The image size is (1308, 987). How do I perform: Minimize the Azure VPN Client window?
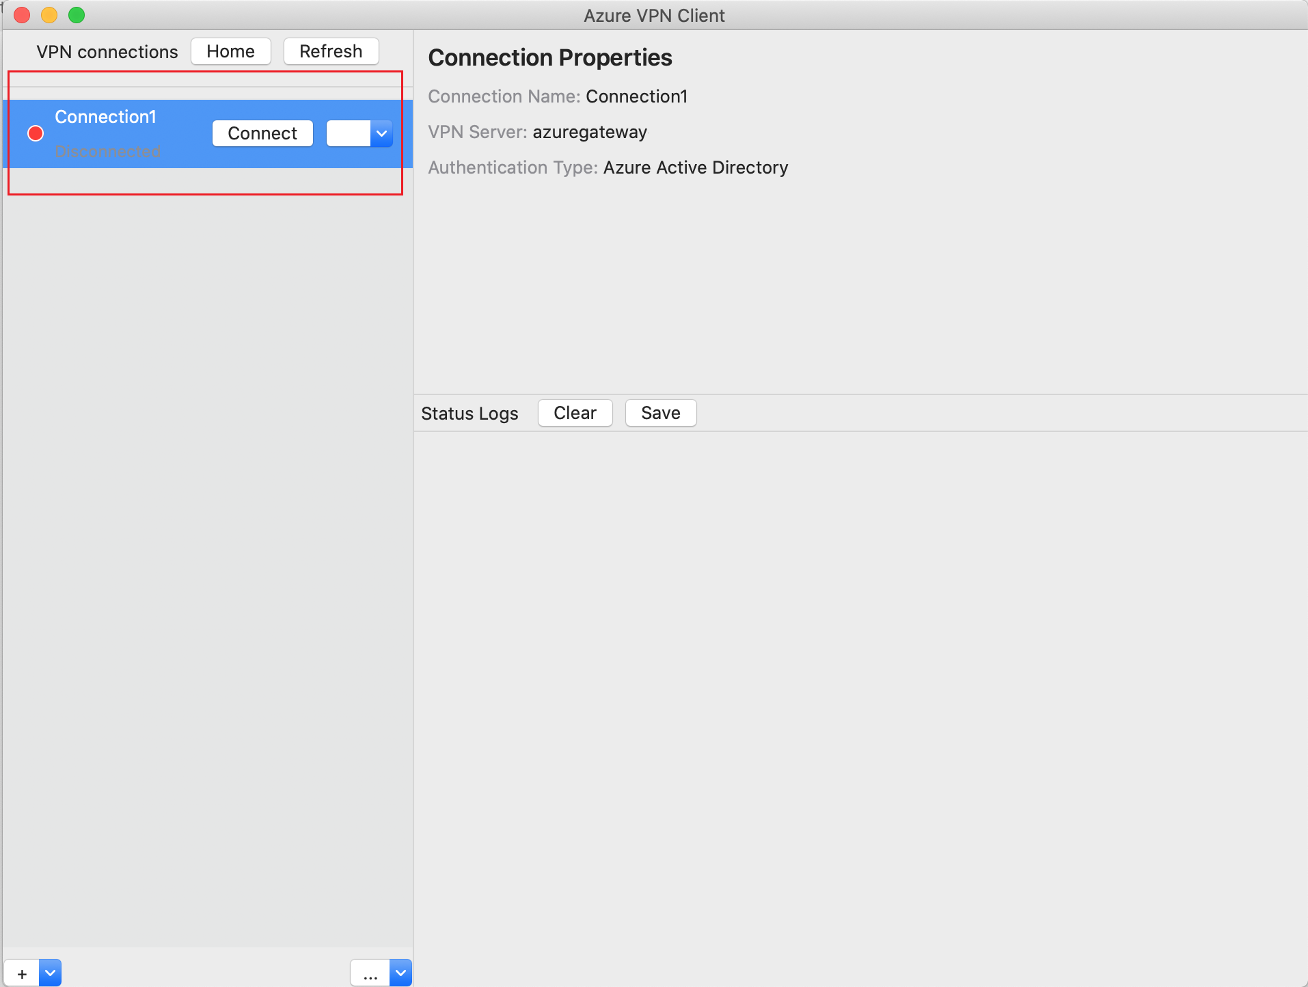49,15
